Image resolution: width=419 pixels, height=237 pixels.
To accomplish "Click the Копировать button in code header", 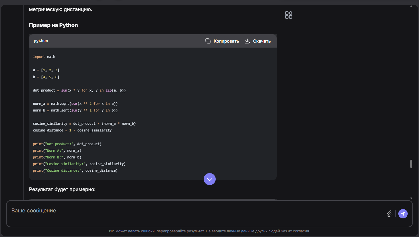I will [222, 41].
